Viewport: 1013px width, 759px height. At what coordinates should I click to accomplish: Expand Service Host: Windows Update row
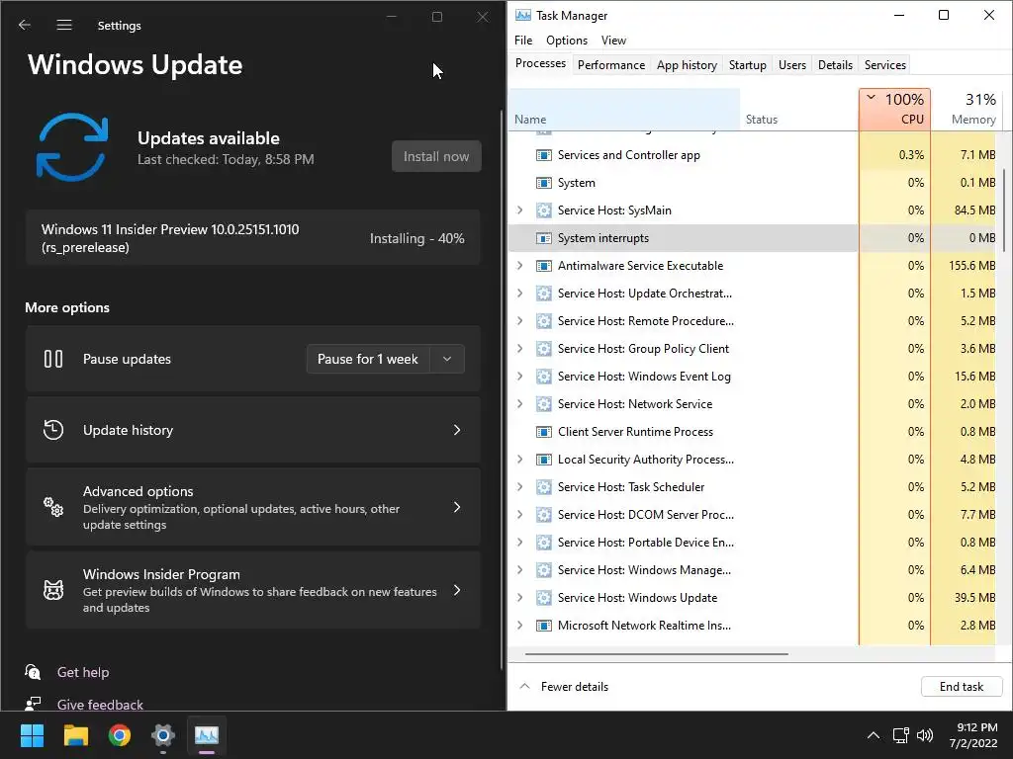click(520, 598)
